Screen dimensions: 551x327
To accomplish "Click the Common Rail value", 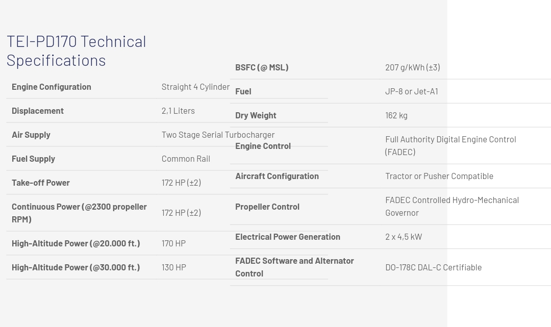I will (x=186, y=158).
